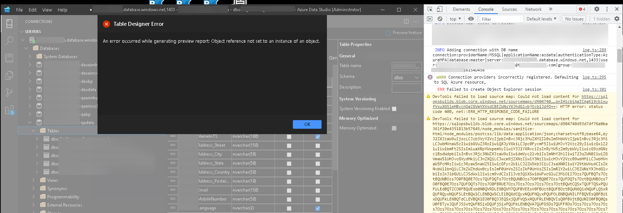623x213 pixels.
Task: Clear the console with the ban icon
Action: click(440, 19)
